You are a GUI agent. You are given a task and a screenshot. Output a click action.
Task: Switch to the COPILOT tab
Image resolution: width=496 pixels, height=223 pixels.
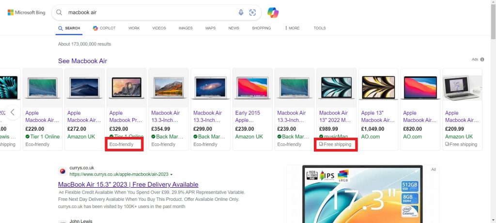tap(104, 28)
